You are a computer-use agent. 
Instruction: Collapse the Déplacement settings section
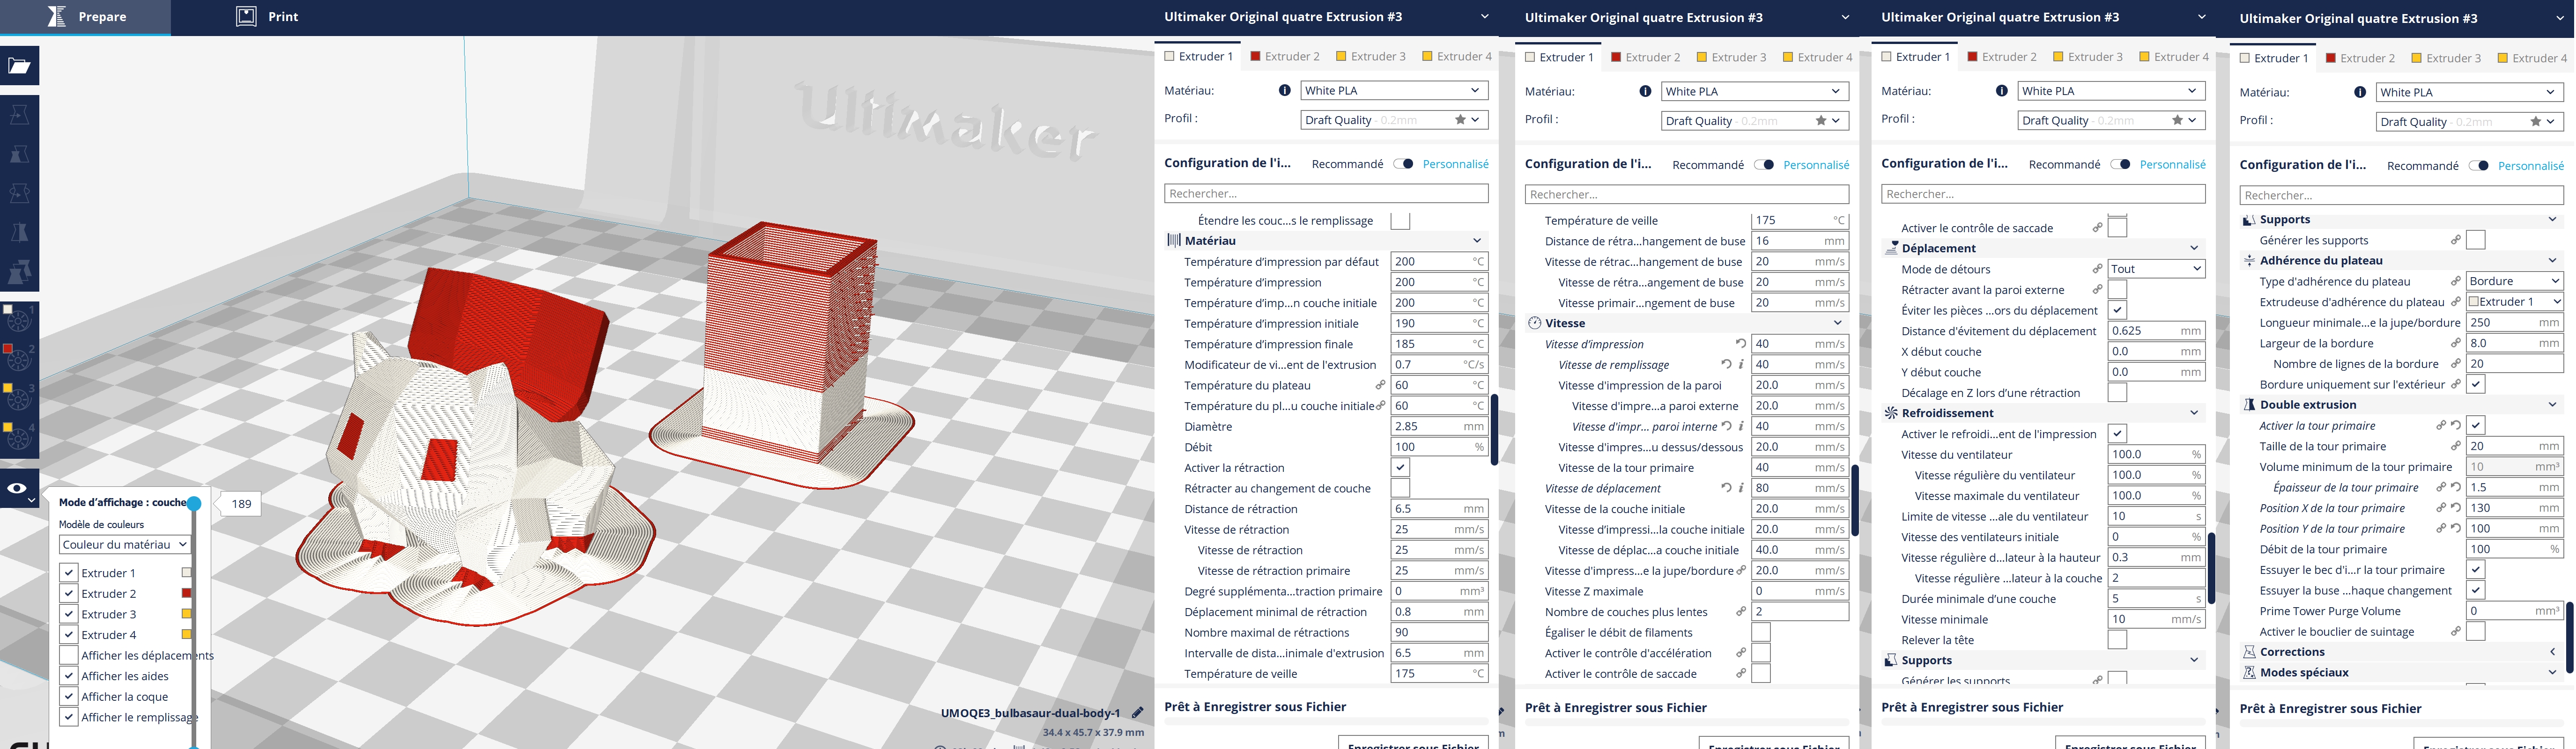tap(2194, 248)
